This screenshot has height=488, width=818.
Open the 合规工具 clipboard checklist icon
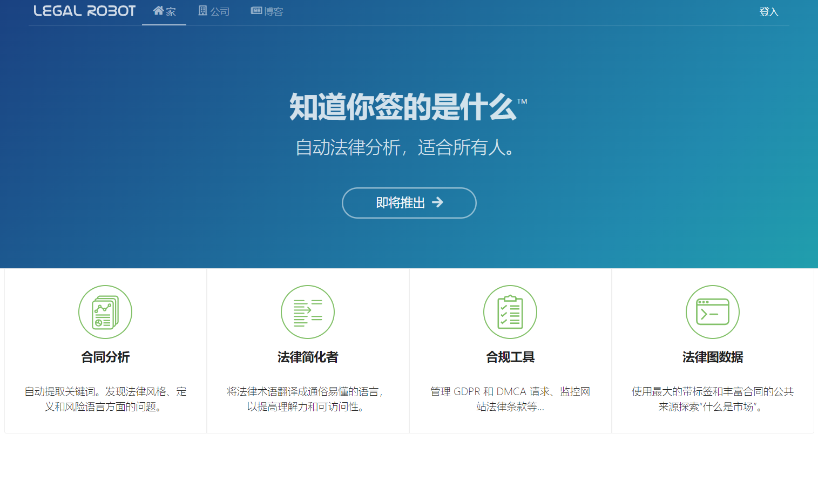coord(510,312)
